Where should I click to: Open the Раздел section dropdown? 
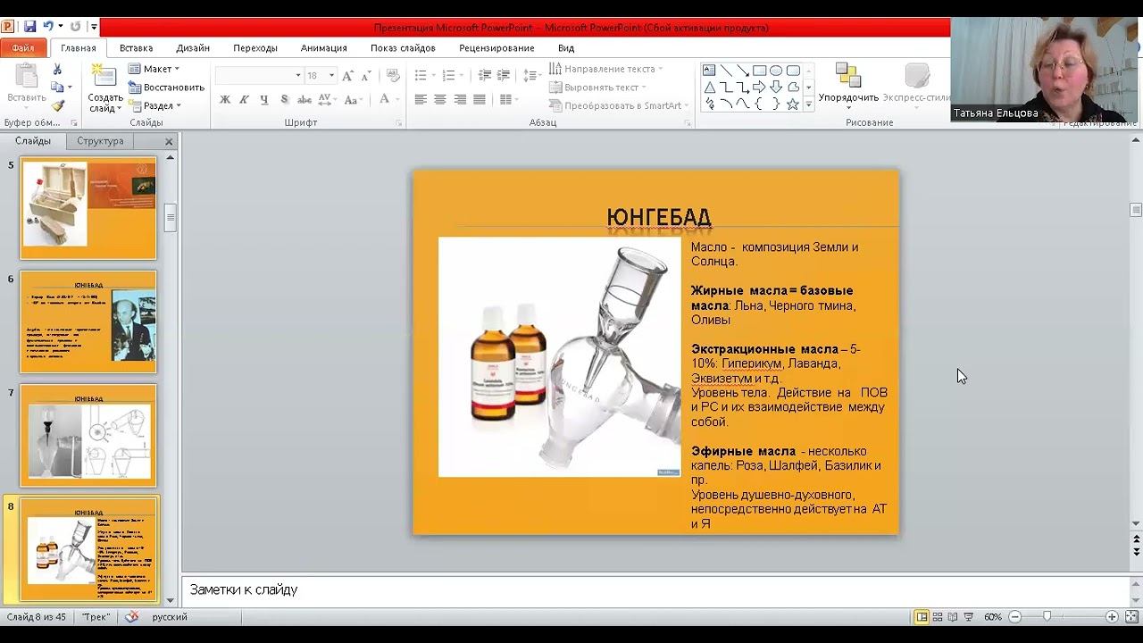pyautogui.click(x=154, y=105)
